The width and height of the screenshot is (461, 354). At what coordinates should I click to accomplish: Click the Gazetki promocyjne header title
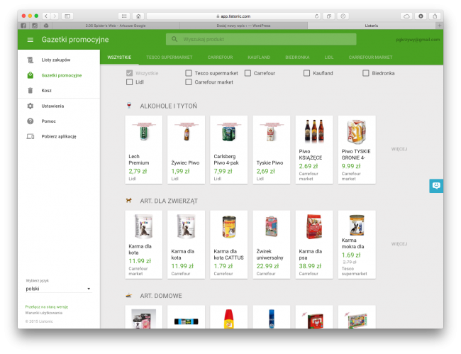pos(75,40)
